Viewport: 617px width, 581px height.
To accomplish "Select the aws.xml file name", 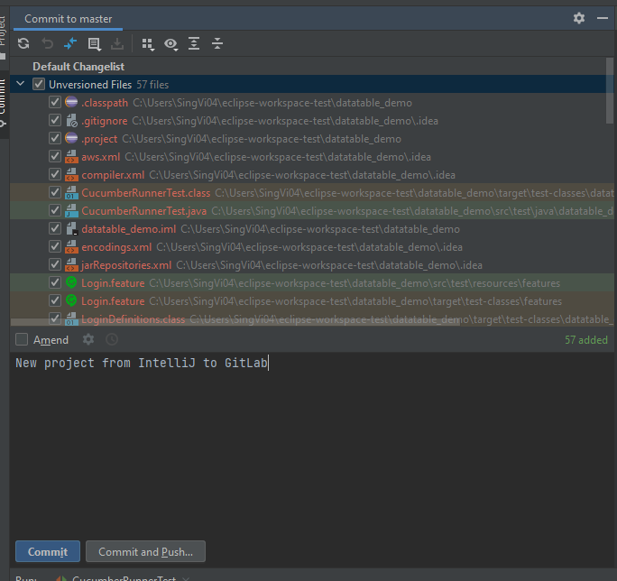I will pos(101,157).
